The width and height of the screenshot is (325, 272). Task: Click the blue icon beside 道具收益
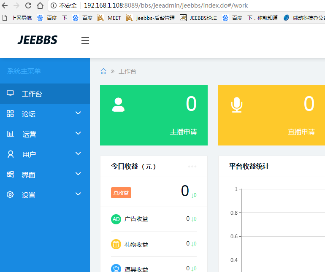116,268
